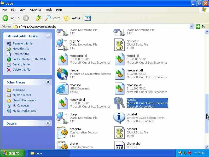Toggle the Folders pane button
209x157 pixels.
(x=72, y=18)
